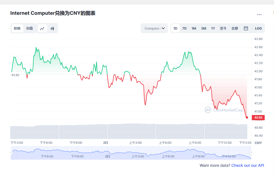
Task: Grab the left handle of range selector
Action: [11, 152]
